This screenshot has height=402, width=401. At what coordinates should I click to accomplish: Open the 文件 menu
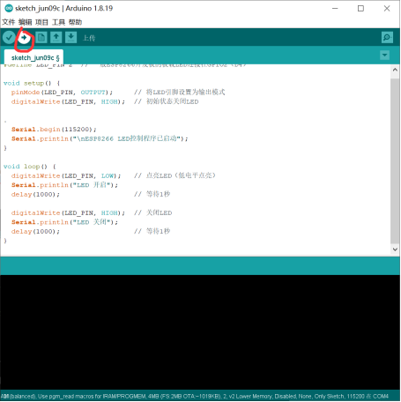(x=8, y=22)
